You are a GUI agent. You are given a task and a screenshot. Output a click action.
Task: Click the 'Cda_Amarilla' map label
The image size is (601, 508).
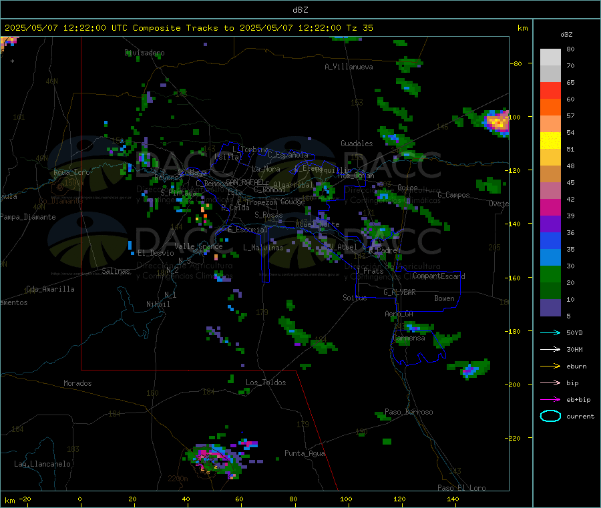pyautogui.click(x=50, y=289)
